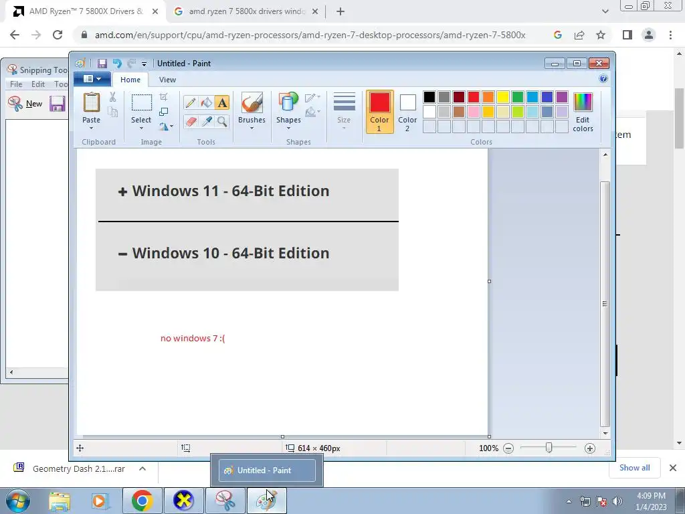Click the Brushes tool icon
The image size is (685, 514).
pyautogui.click(x=252, y=102)
